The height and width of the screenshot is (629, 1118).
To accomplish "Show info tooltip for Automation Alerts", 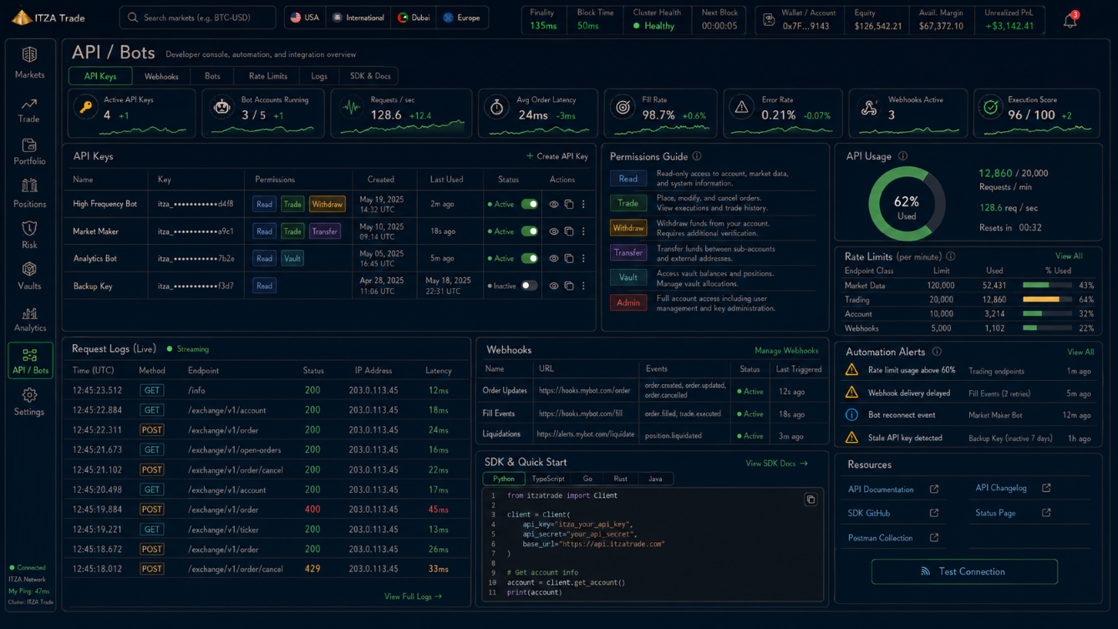I will coord(937,352).
